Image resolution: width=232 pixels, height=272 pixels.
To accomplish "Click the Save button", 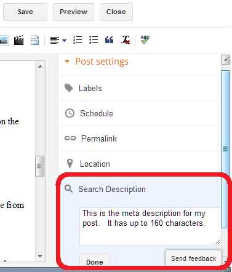I will tap(25, 12).
